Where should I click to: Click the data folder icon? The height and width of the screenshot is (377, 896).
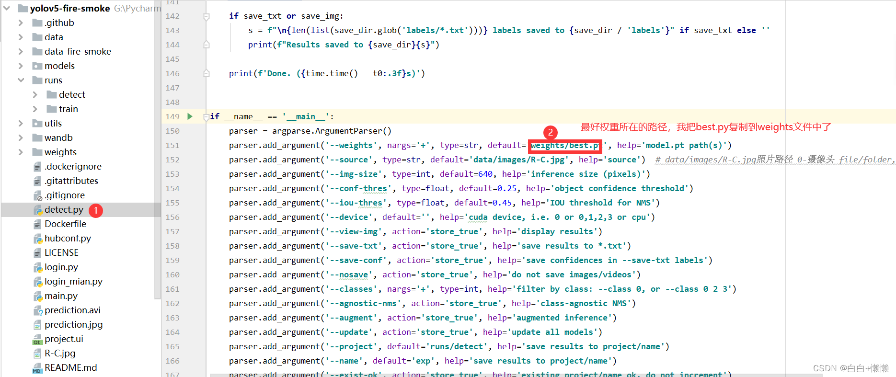click(37, 37)
